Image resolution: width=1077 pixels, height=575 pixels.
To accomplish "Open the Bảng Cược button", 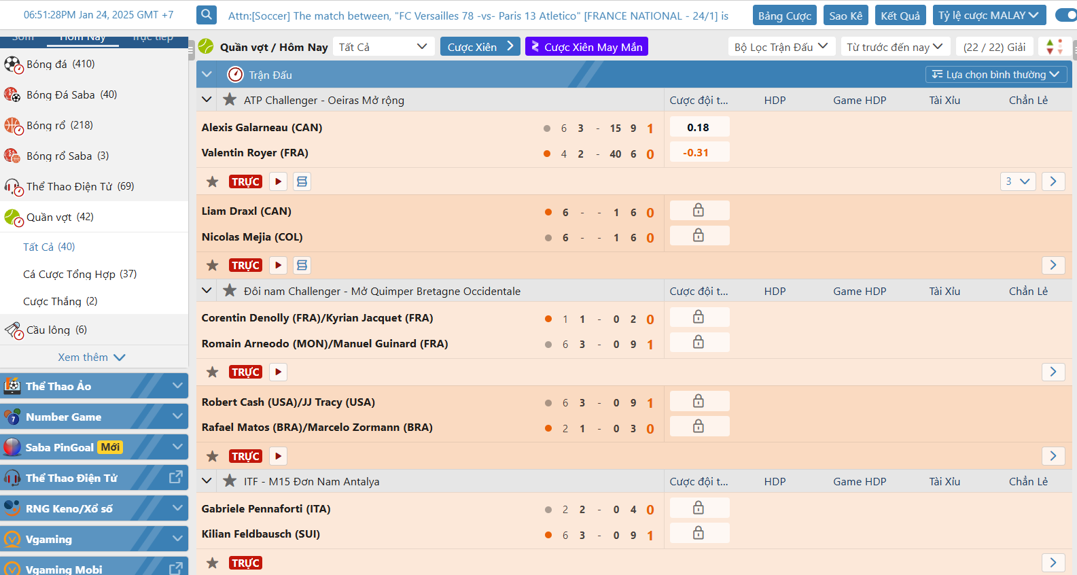I will point(785,15).
